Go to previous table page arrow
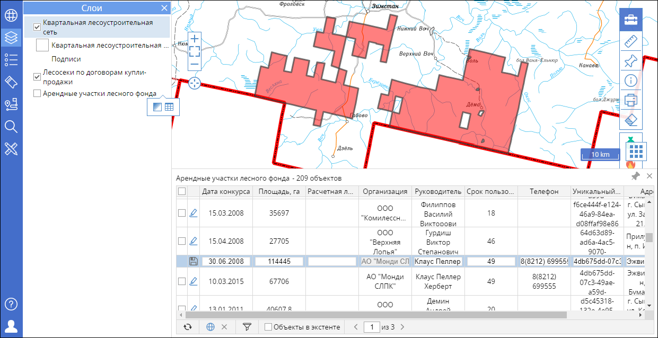Viewport: 658px width, 338px height. 356,327
